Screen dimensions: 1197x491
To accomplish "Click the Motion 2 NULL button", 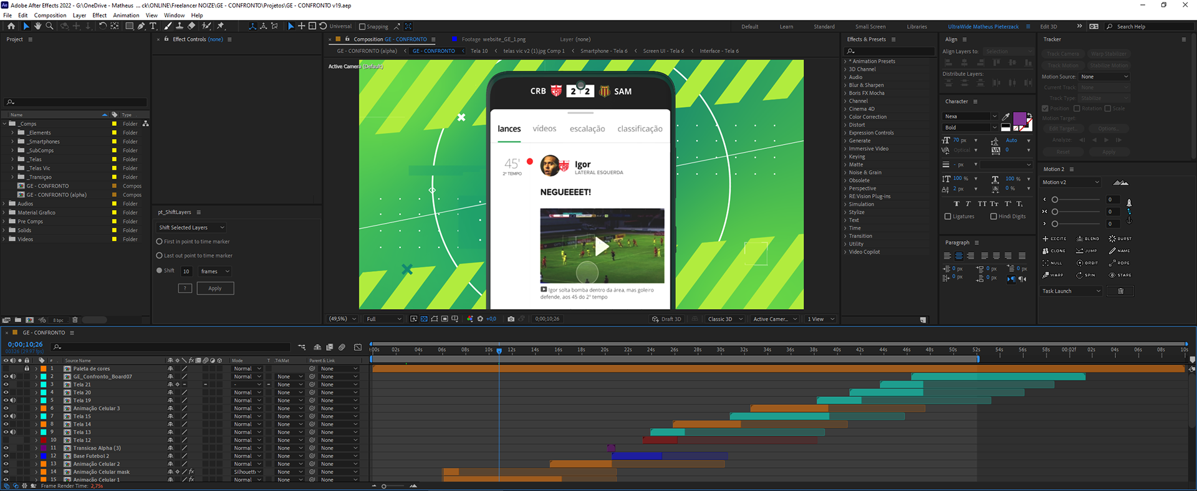I will click(x=1052, y=263).
